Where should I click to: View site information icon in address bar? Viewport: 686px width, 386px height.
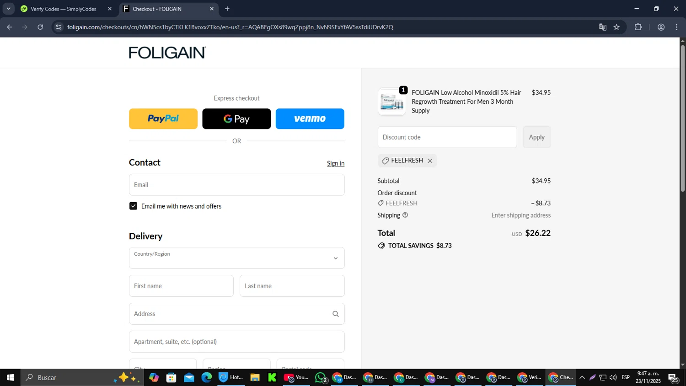[x=58, y=27]
